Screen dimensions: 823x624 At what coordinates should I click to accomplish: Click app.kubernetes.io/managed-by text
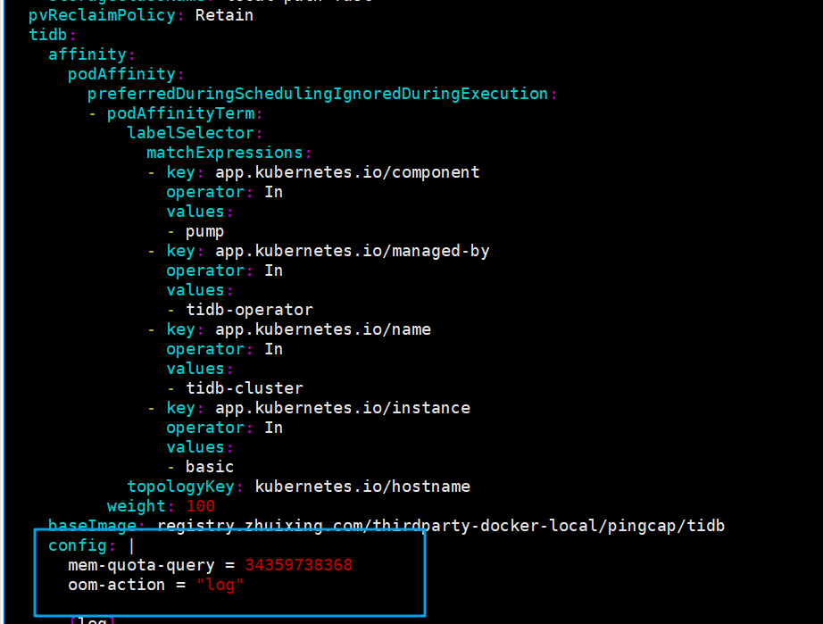(x=352, y=251)
